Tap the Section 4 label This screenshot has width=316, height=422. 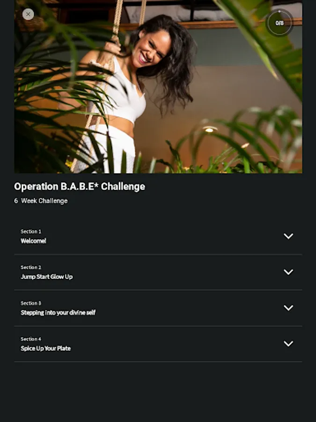pos(31,339)
